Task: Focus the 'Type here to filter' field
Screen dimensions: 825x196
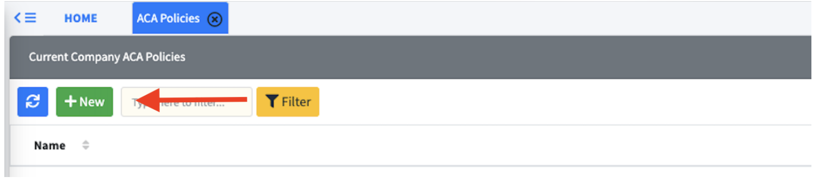Action: click(x=186, y=102)
